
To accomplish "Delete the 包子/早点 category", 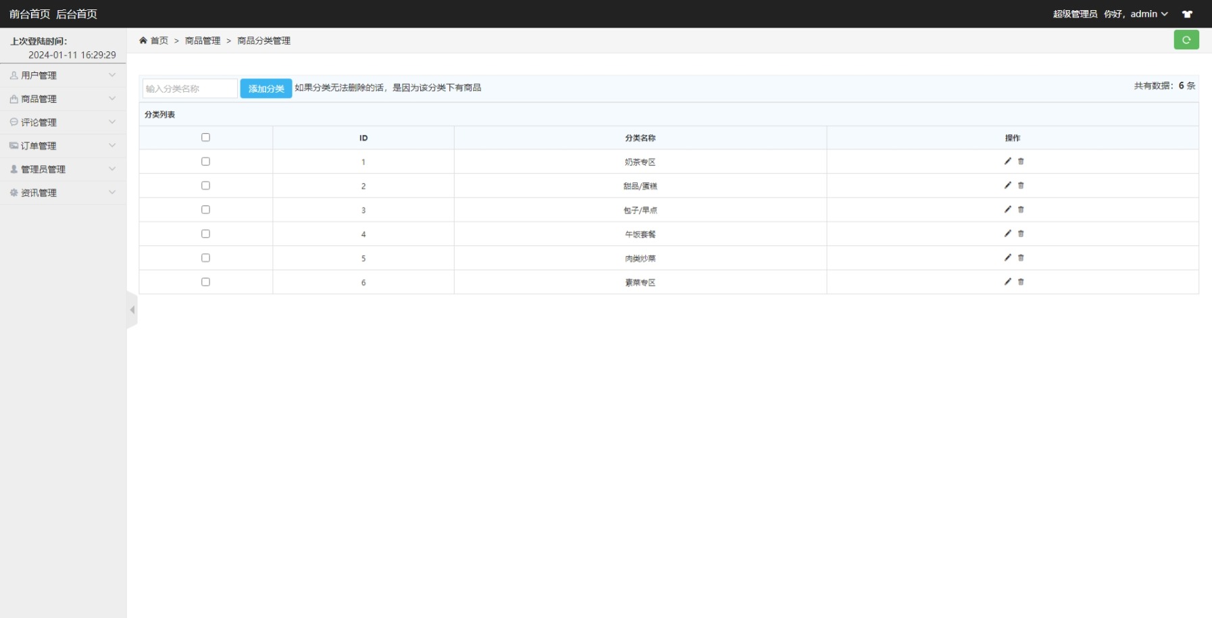I will click(x=1021, y=209).
